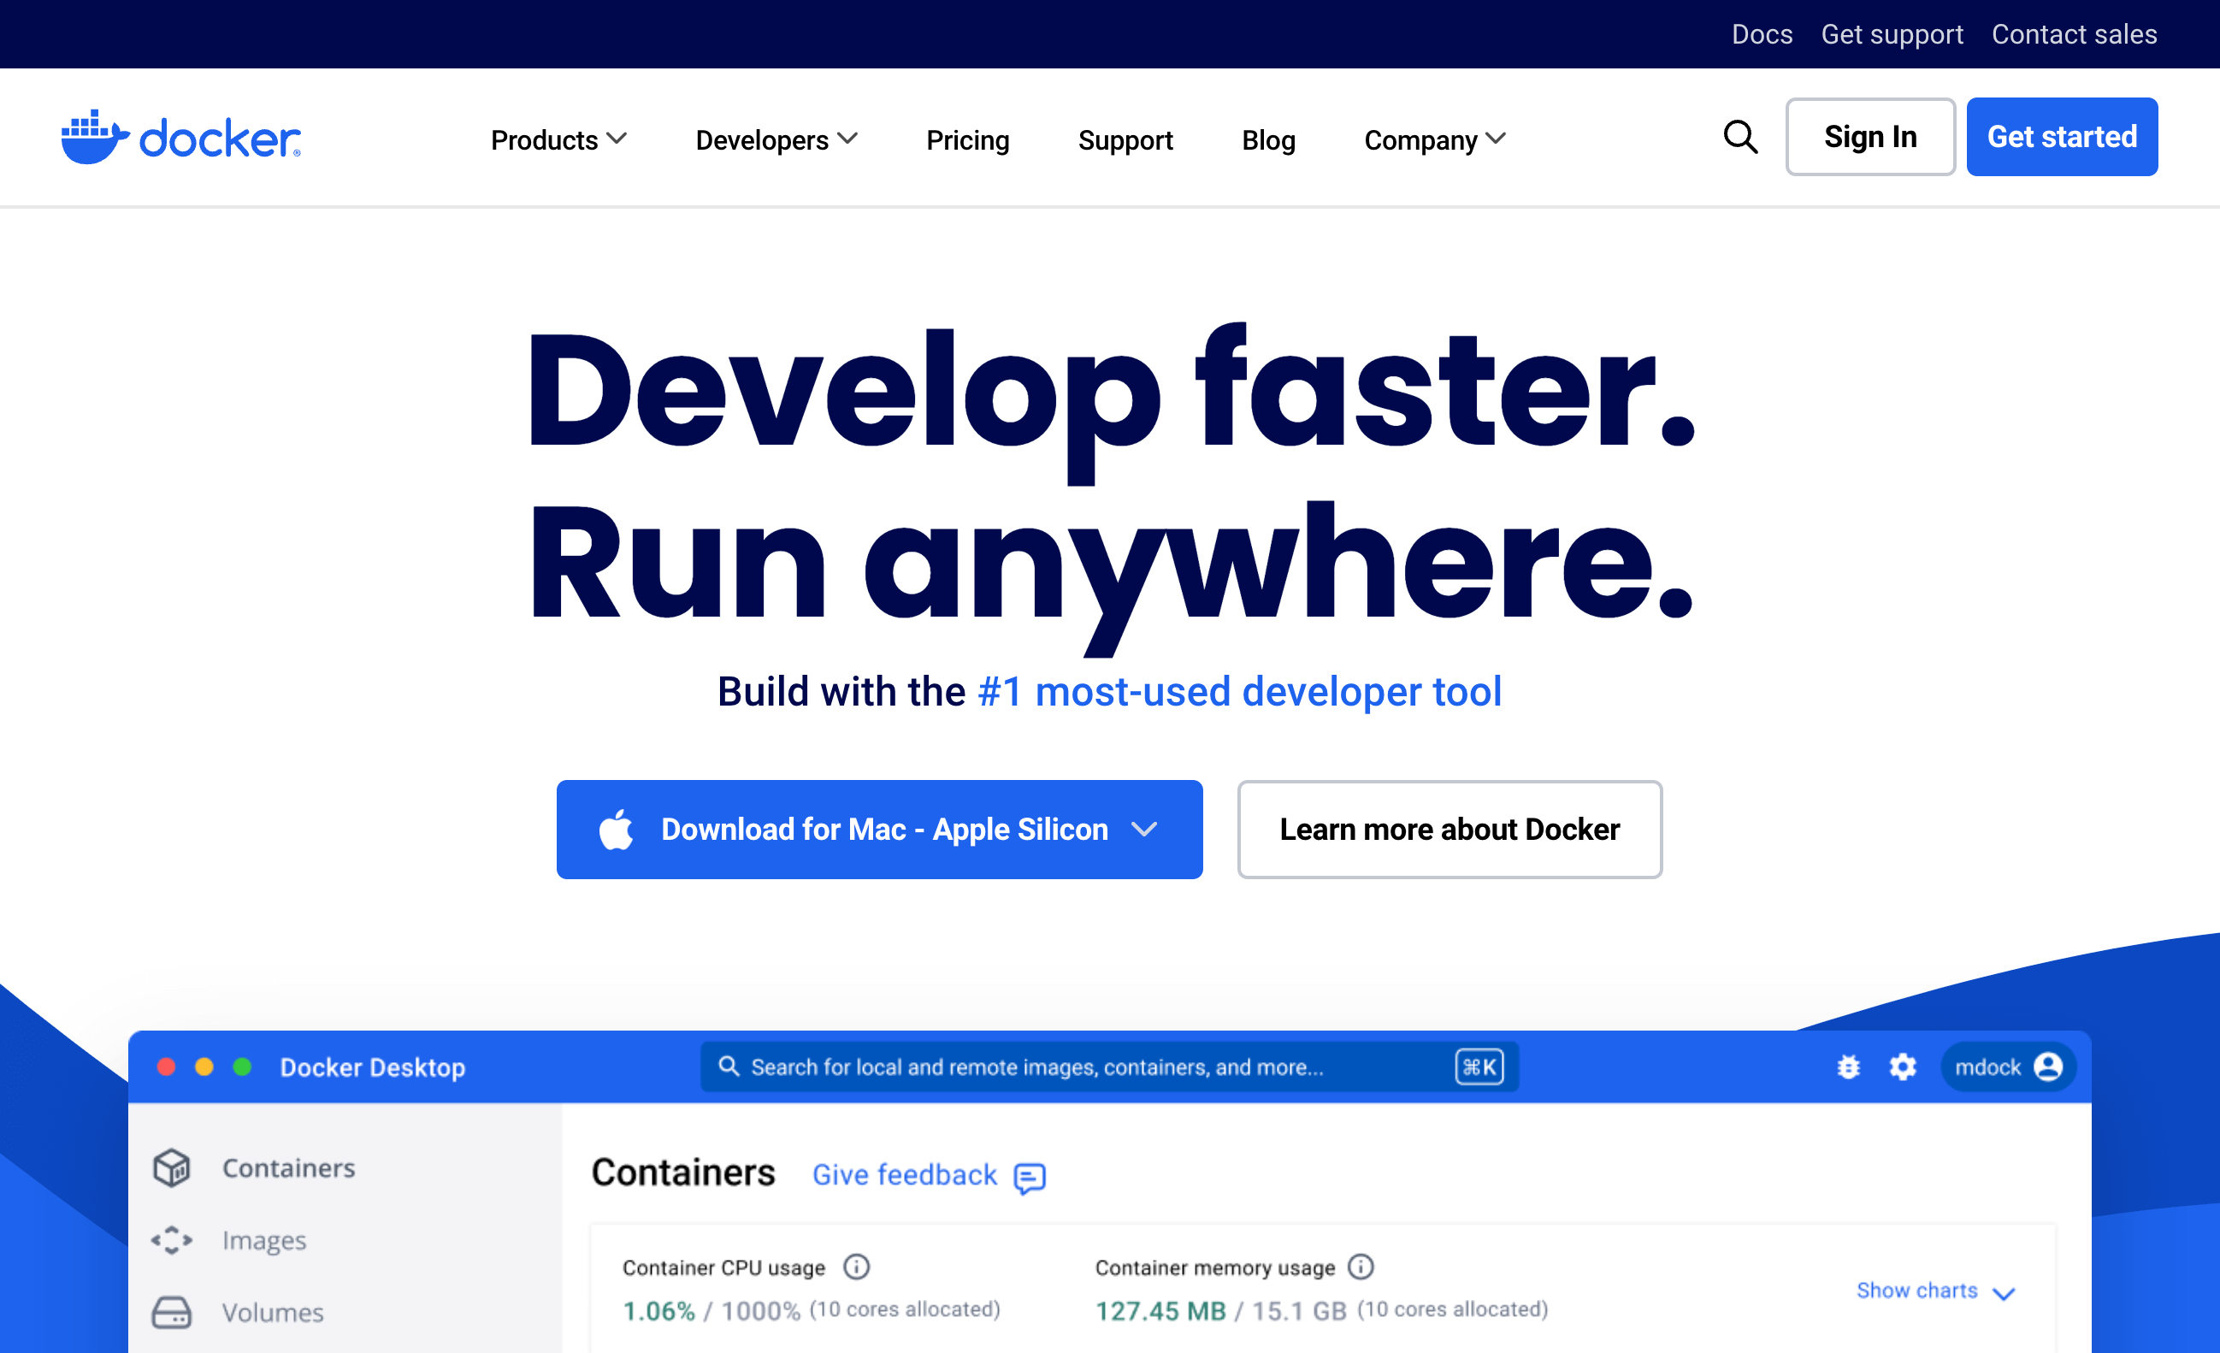The width and height of the screenshot is (2220, 1353).
Task: Open the Pricing menu item
Action: (968, 139)
